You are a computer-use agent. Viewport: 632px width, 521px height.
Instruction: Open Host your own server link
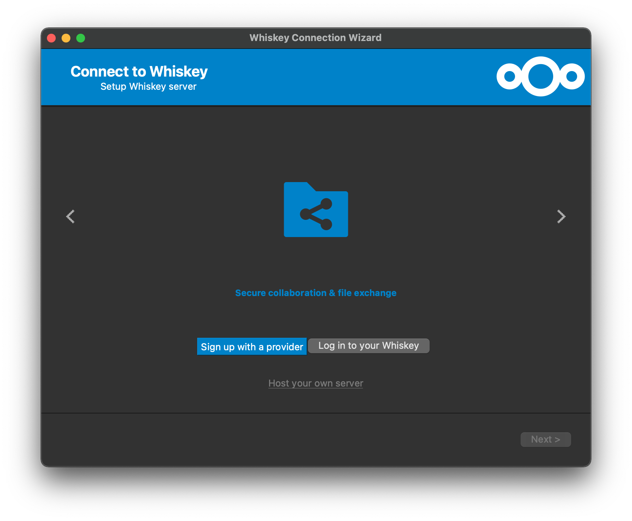(x=315, y=383)
